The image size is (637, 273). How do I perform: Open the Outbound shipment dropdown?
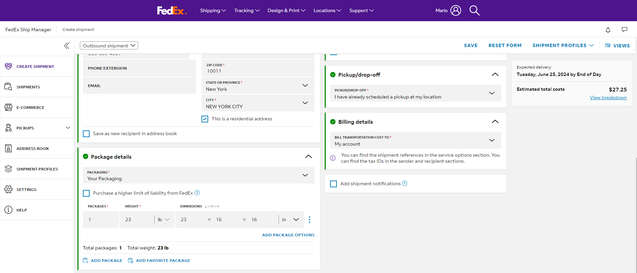tap(109, 45)
